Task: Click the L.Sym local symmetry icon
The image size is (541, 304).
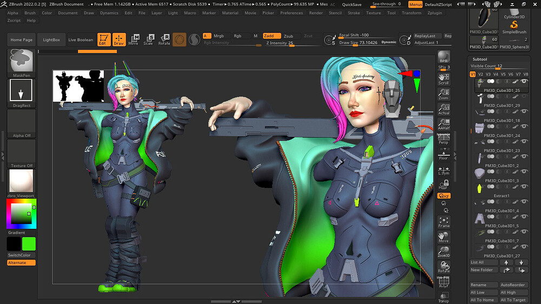Action: (444, 170)
